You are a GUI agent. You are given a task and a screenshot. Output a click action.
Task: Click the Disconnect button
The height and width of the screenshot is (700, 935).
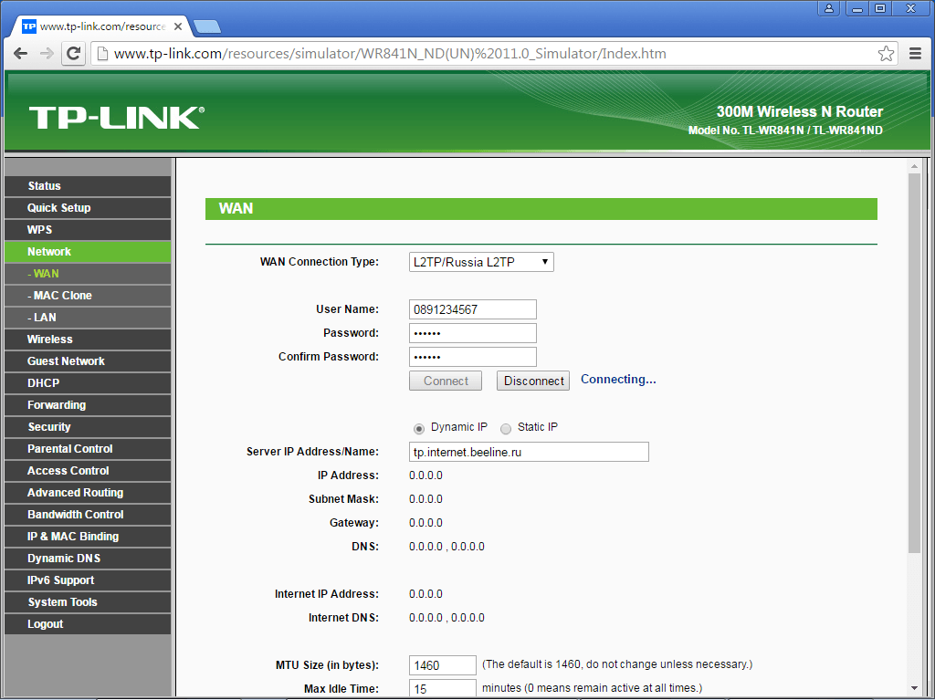pyautogui.click(x=533, y=381)
